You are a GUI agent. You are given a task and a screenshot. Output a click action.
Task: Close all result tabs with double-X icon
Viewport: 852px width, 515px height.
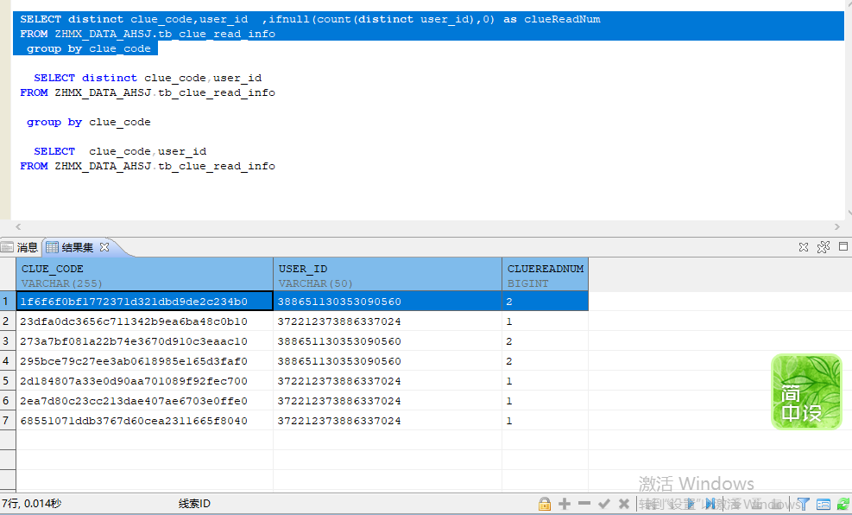[824, 247]
